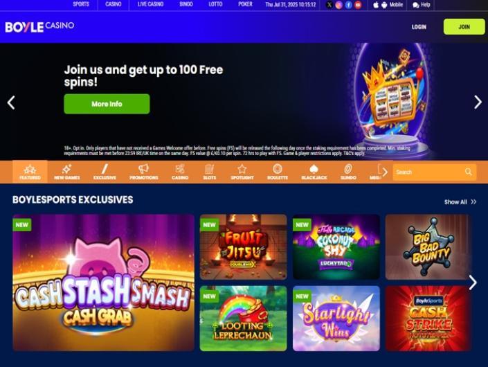Viewport: 488px width, 367px height.
Task: Advance the exclusives games carousel right
Action: [473, 283]
